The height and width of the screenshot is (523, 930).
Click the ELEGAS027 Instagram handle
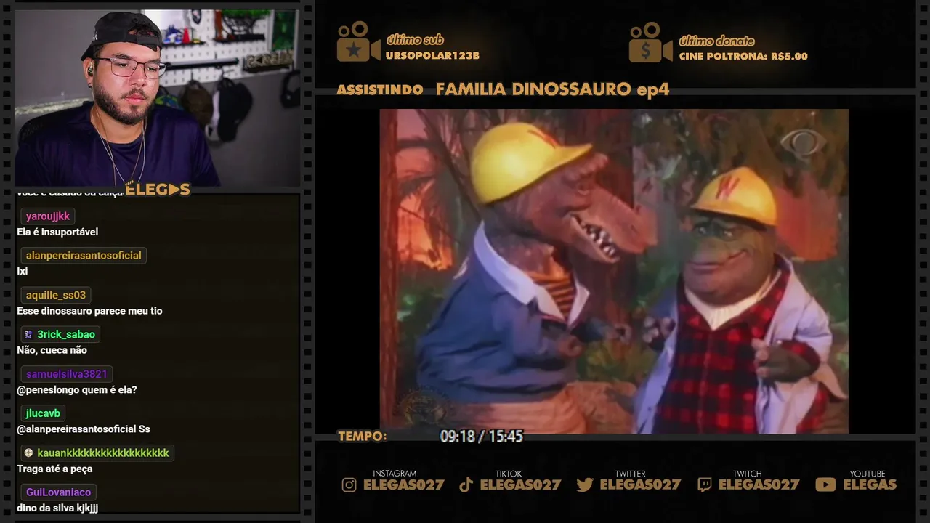point(403,485)
